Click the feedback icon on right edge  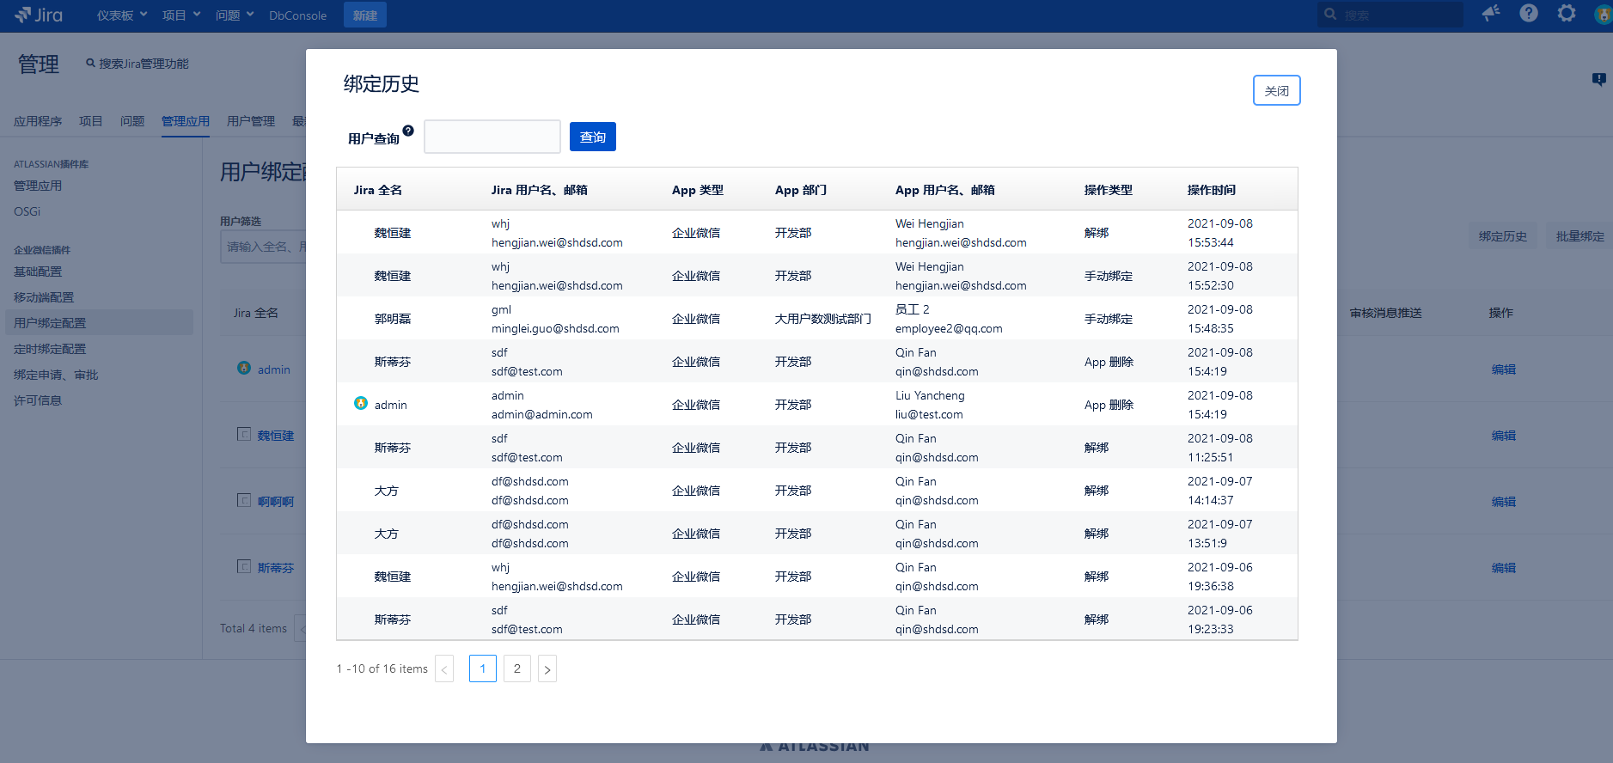[x=1598, y=79]
